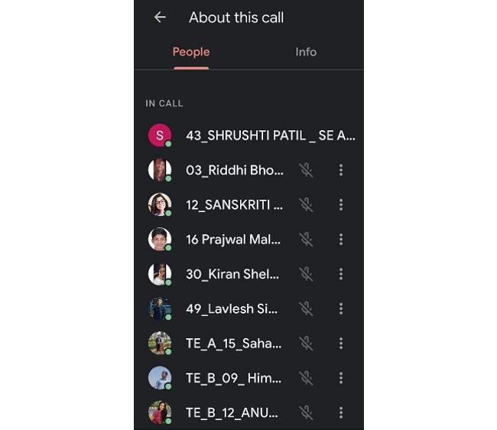This screenshot has height=430, width=497.
Task: Click muted mic icon for TE_A_15_Saha
Action: tap(306, 344)
